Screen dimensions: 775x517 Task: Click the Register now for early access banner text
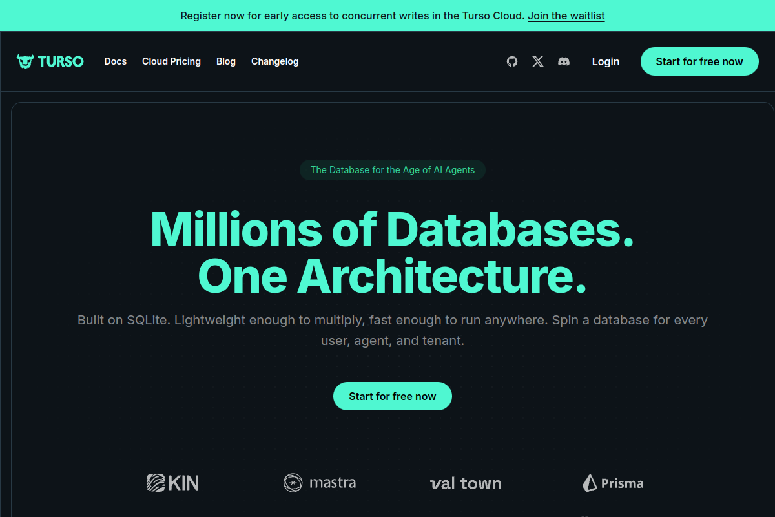coord(353,16)
